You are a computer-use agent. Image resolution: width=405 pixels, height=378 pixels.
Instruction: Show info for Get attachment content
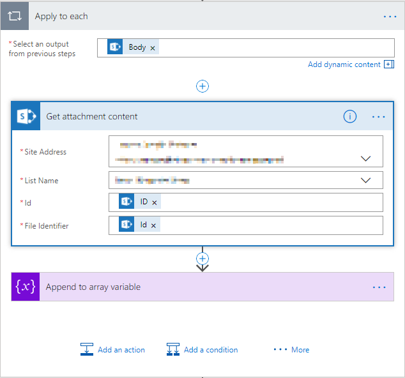(349, 116)
